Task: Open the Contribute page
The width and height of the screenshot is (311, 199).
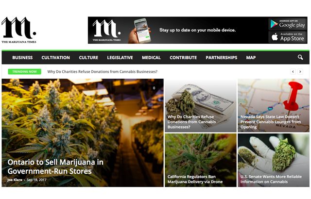Action: [x=183, y=58]
